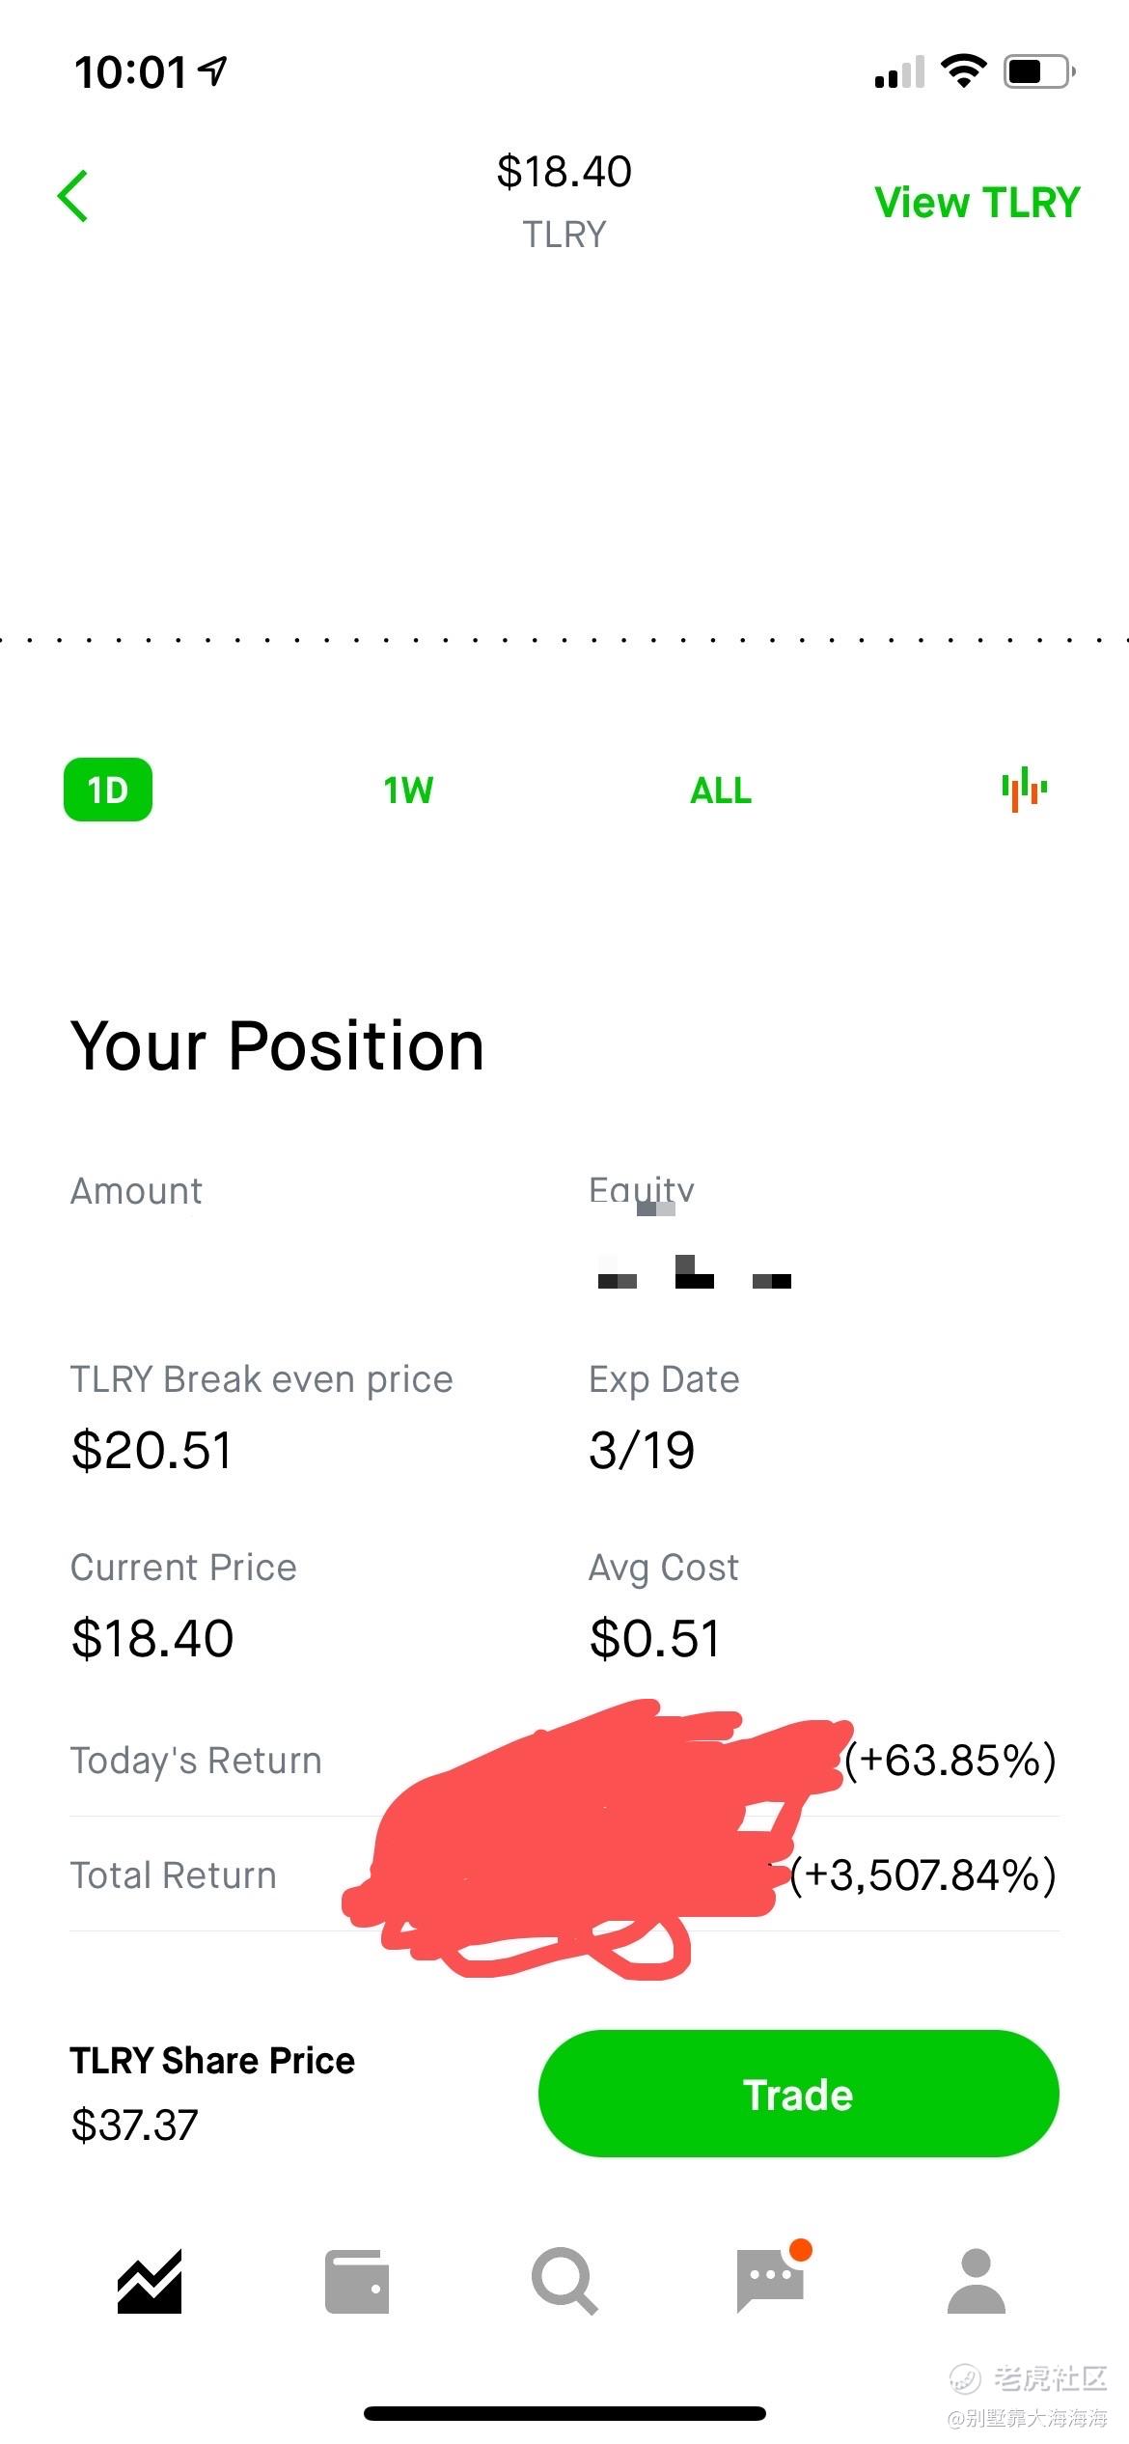This screenshot has width=1129, height=2444.
Task: Switch chart to ALL range
Action: (721, 791)
